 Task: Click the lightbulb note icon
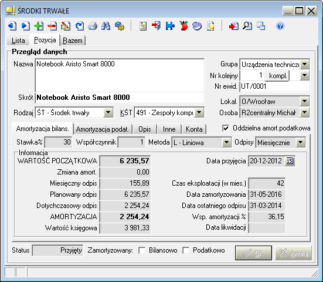coord(210,26)
